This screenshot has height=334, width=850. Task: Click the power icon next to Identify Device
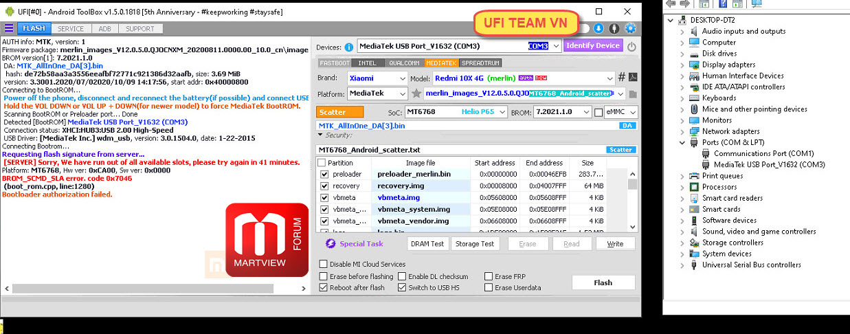[631, 47]
